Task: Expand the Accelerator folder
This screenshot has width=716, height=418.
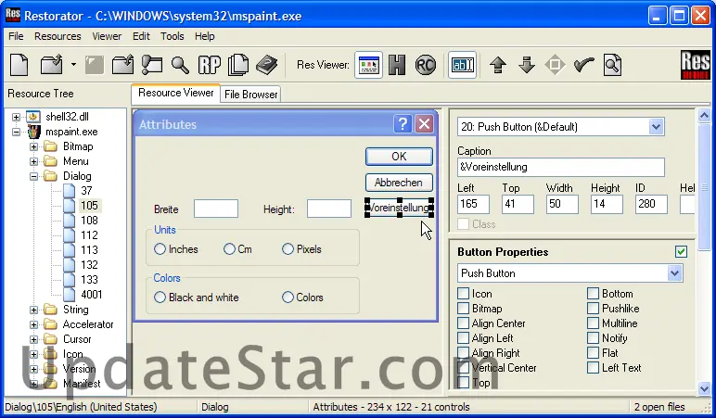Action: (33, 324)
